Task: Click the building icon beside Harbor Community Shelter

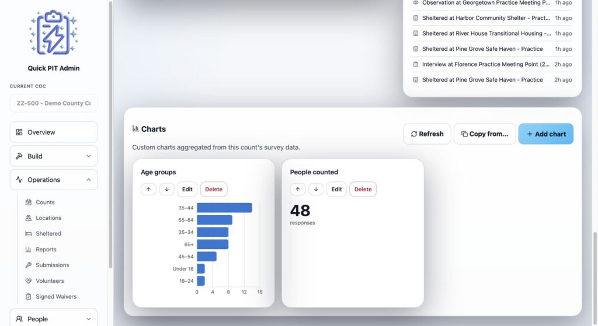Action: click(416, 18)
